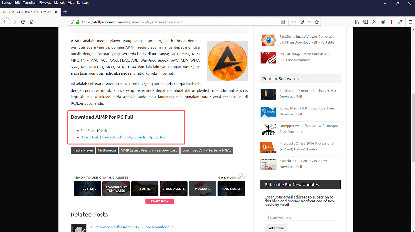The height and width of the screenshot is (232, 415).
Task: Click the Userscloud download link
Action: pyautogui.click(x=111, y=137)
